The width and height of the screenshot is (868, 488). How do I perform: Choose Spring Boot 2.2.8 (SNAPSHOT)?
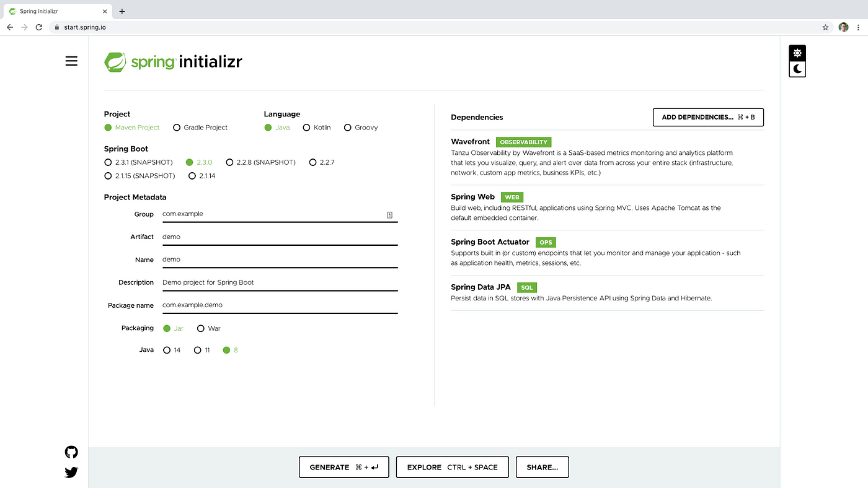click(x=261, y=162)
